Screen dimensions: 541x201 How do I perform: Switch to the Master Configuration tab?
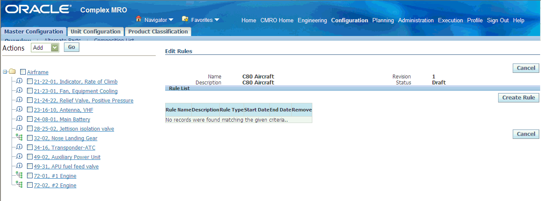click(x=33, y=32)
